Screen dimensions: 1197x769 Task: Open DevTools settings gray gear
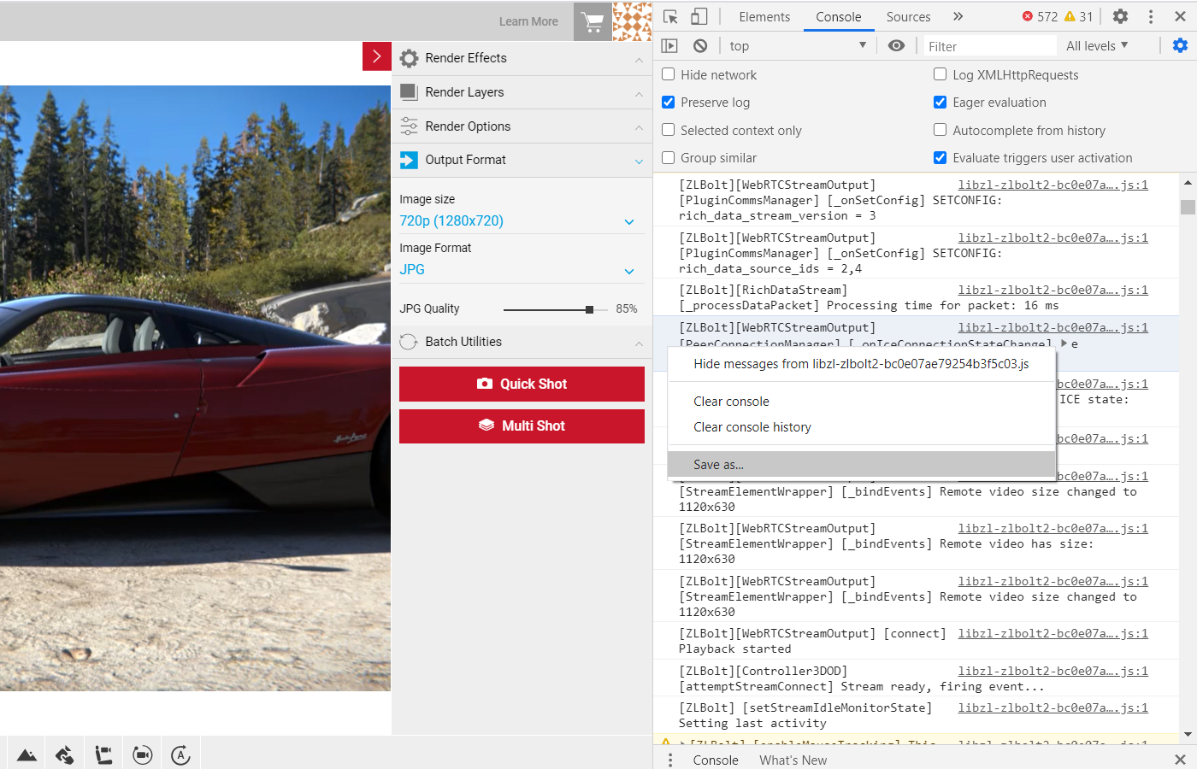coord(1120,16)
